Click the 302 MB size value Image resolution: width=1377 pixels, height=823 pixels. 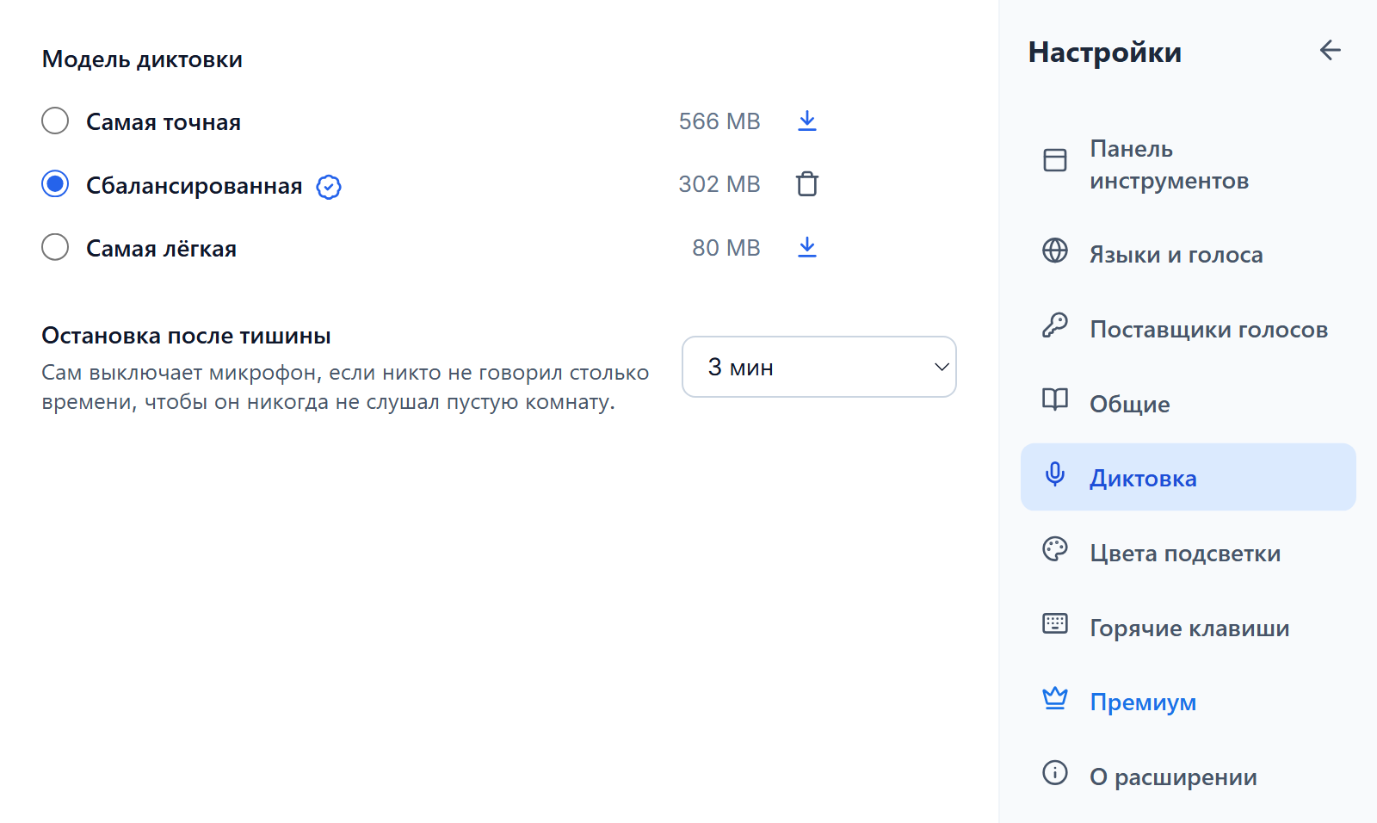coord(719,184)
